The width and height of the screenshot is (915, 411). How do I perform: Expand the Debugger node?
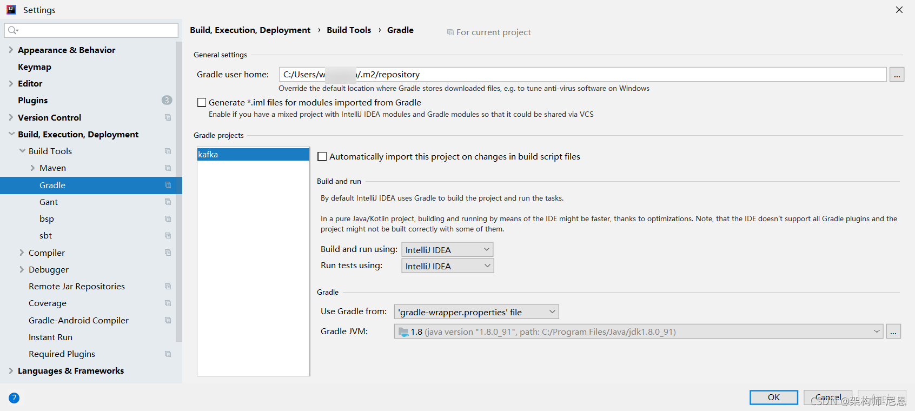click(x=22, y=269)
